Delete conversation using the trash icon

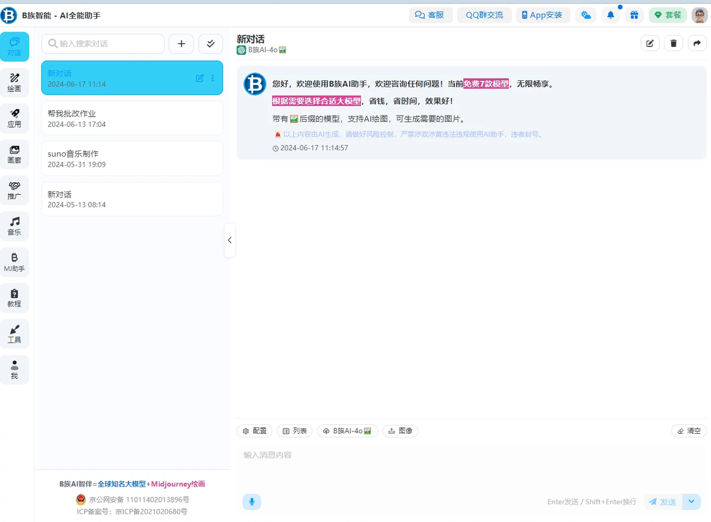coord(673,44)
